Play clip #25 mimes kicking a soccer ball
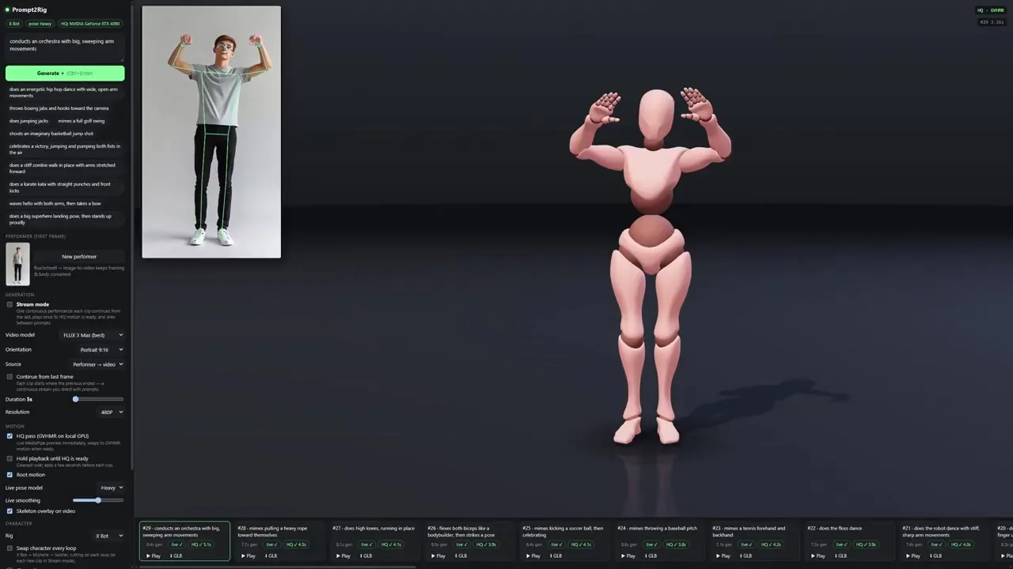1013x569 pixels. pos(533,556)
